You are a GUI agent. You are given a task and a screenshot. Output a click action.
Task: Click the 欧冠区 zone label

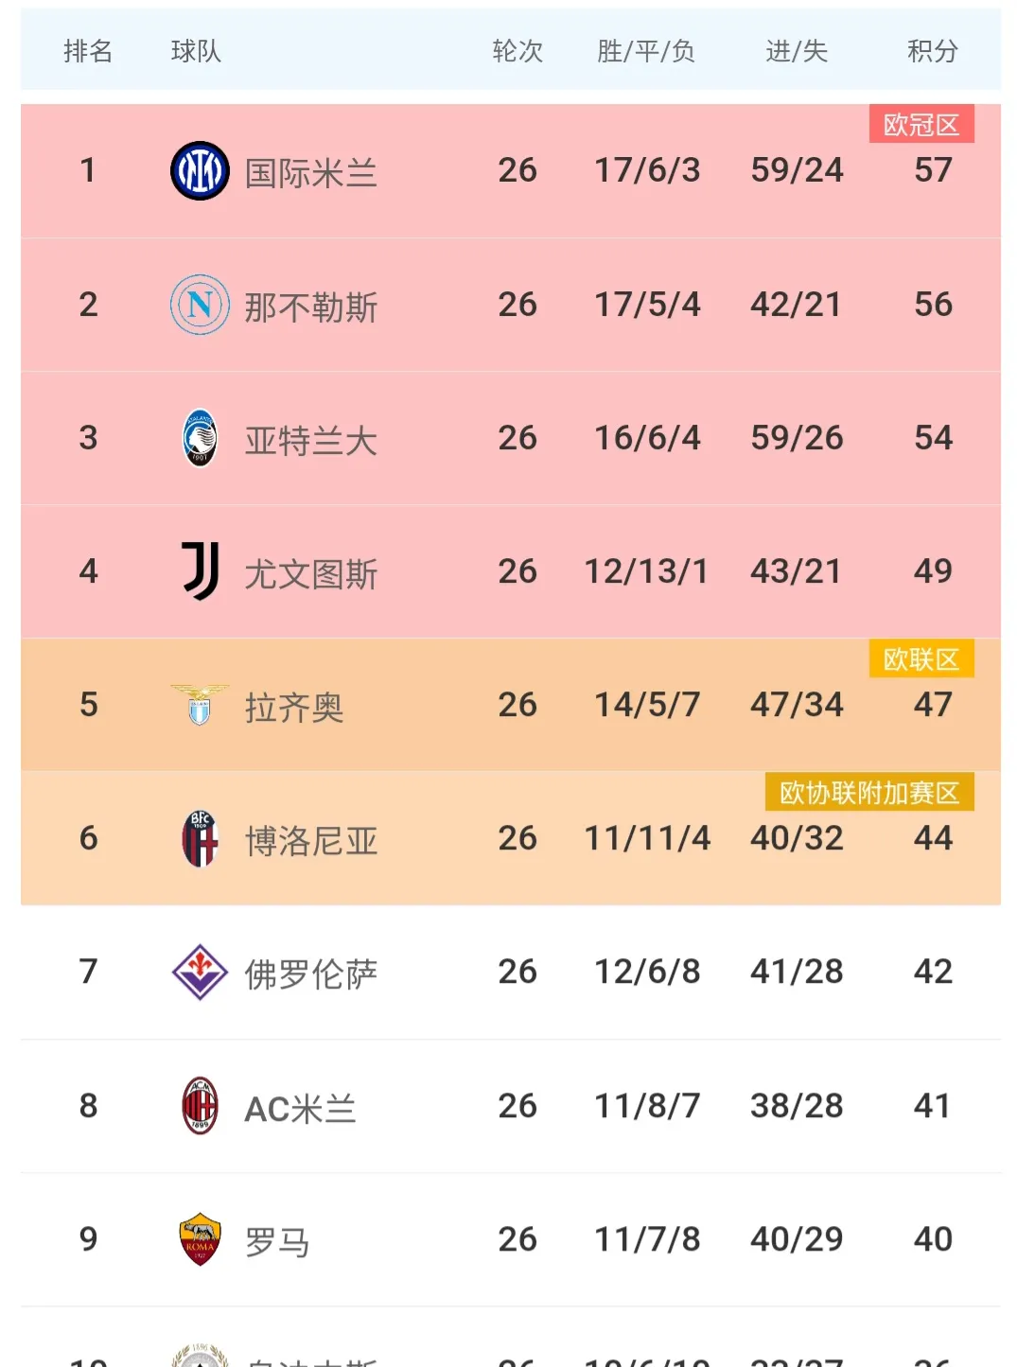point(921,124)
